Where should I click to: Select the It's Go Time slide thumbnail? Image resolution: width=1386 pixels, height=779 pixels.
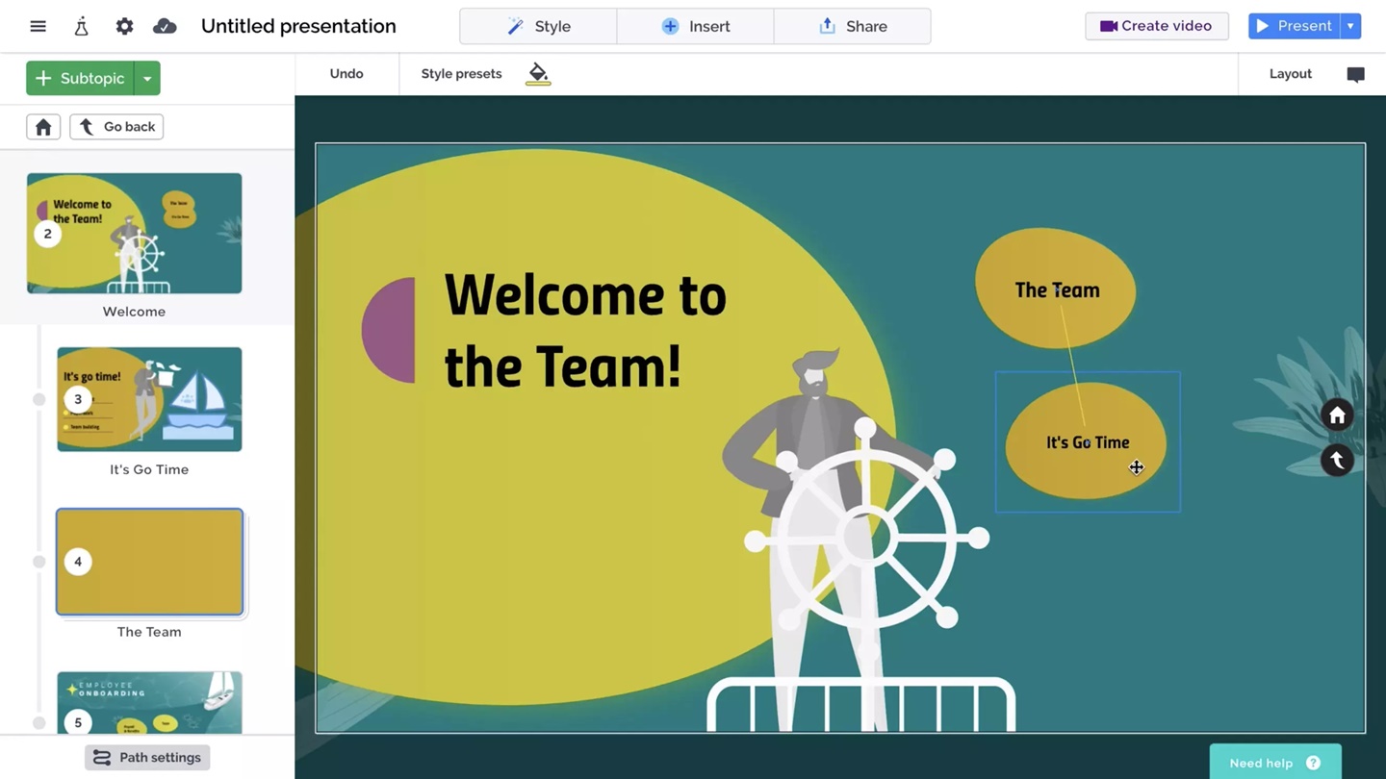(149, 399)
